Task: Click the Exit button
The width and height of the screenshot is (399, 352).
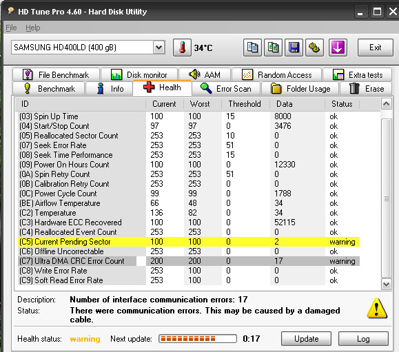Action: pos(376,48)
